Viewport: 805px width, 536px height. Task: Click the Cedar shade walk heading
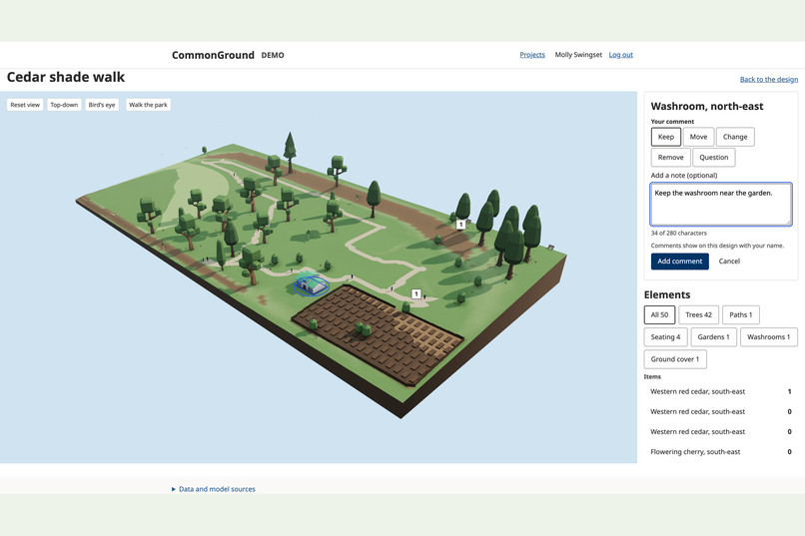tap(66, 77)
